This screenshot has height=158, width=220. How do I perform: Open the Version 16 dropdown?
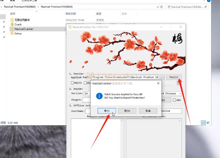[88, 94]
